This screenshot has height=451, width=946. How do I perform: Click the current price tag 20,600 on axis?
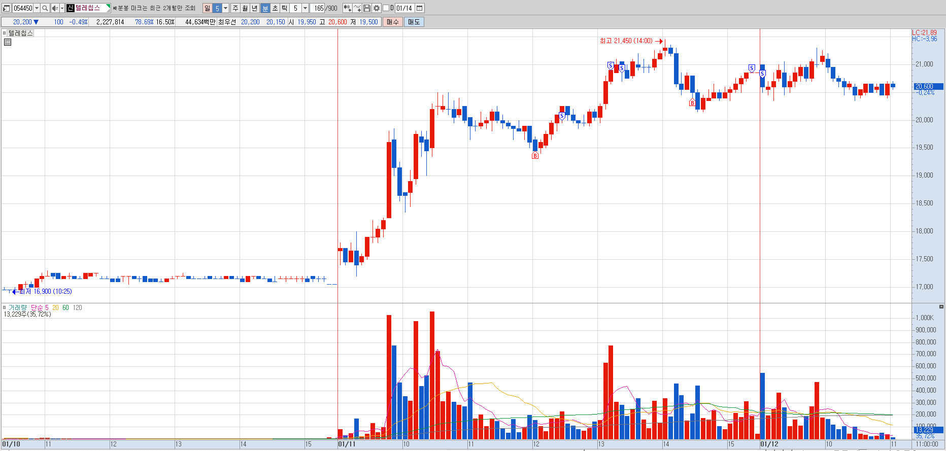click(928, 87)
